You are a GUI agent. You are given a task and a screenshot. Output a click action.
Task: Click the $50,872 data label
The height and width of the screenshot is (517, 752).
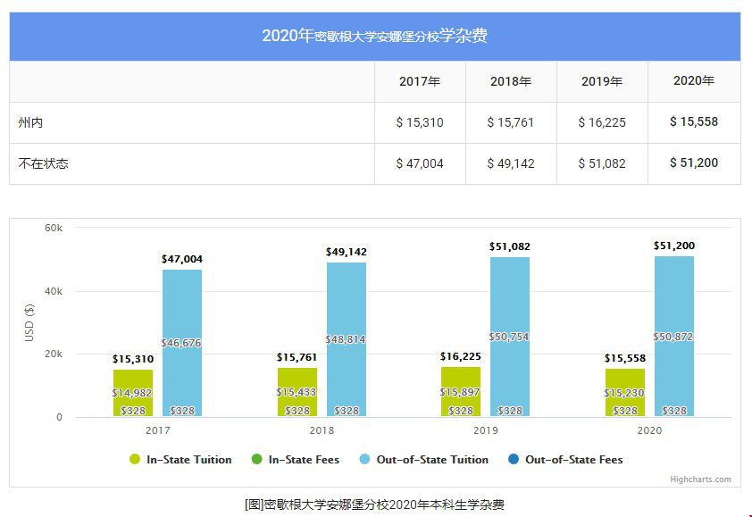673,337
